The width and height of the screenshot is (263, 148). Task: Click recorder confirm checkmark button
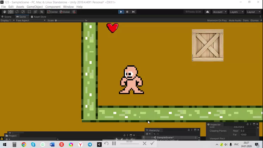152,144
